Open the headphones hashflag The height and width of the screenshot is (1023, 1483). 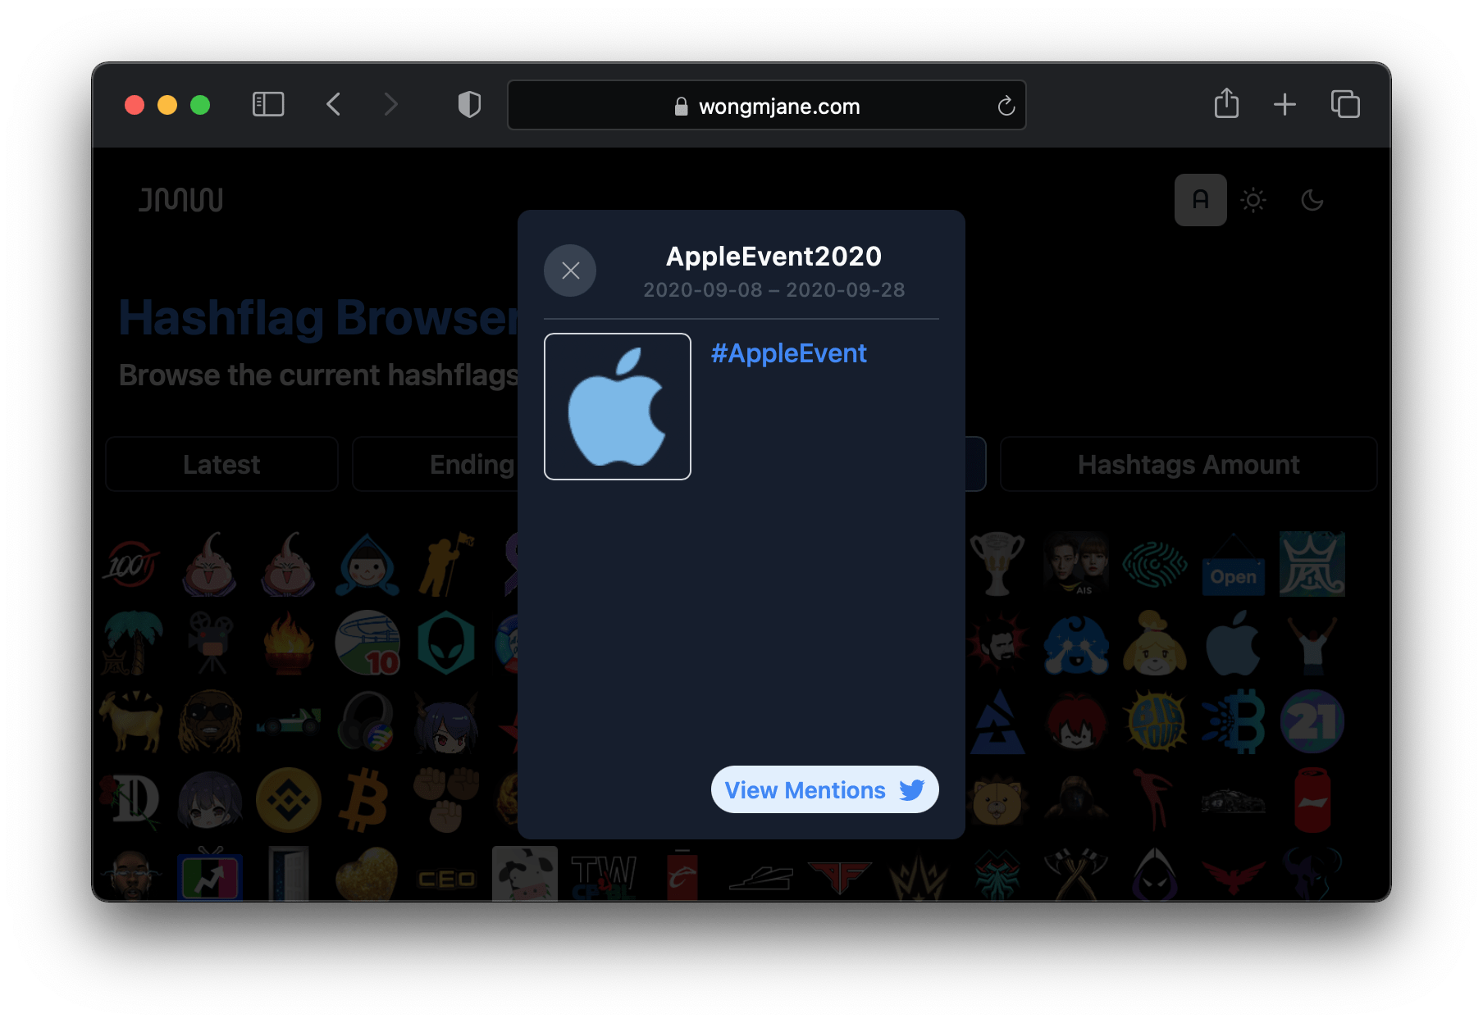[x=367, y=721]
